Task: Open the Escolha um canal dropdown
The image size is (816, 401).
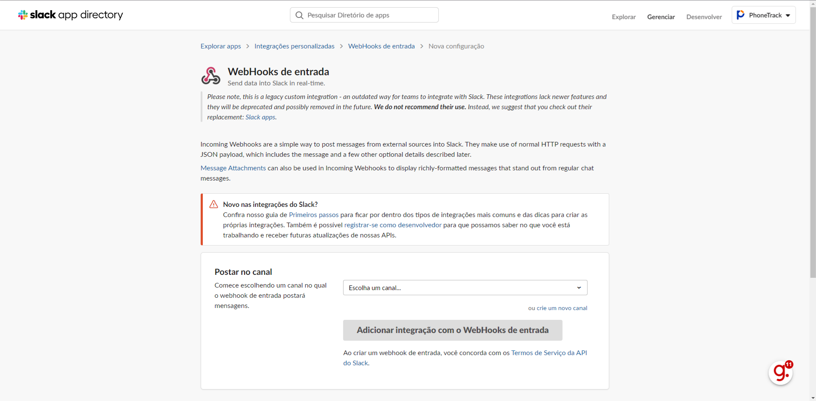Action: [x=465, y=288]
